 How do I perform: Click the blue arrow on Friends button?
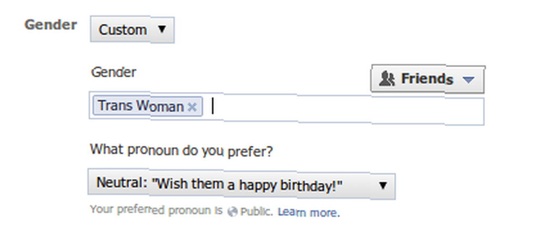pos(469,80)
